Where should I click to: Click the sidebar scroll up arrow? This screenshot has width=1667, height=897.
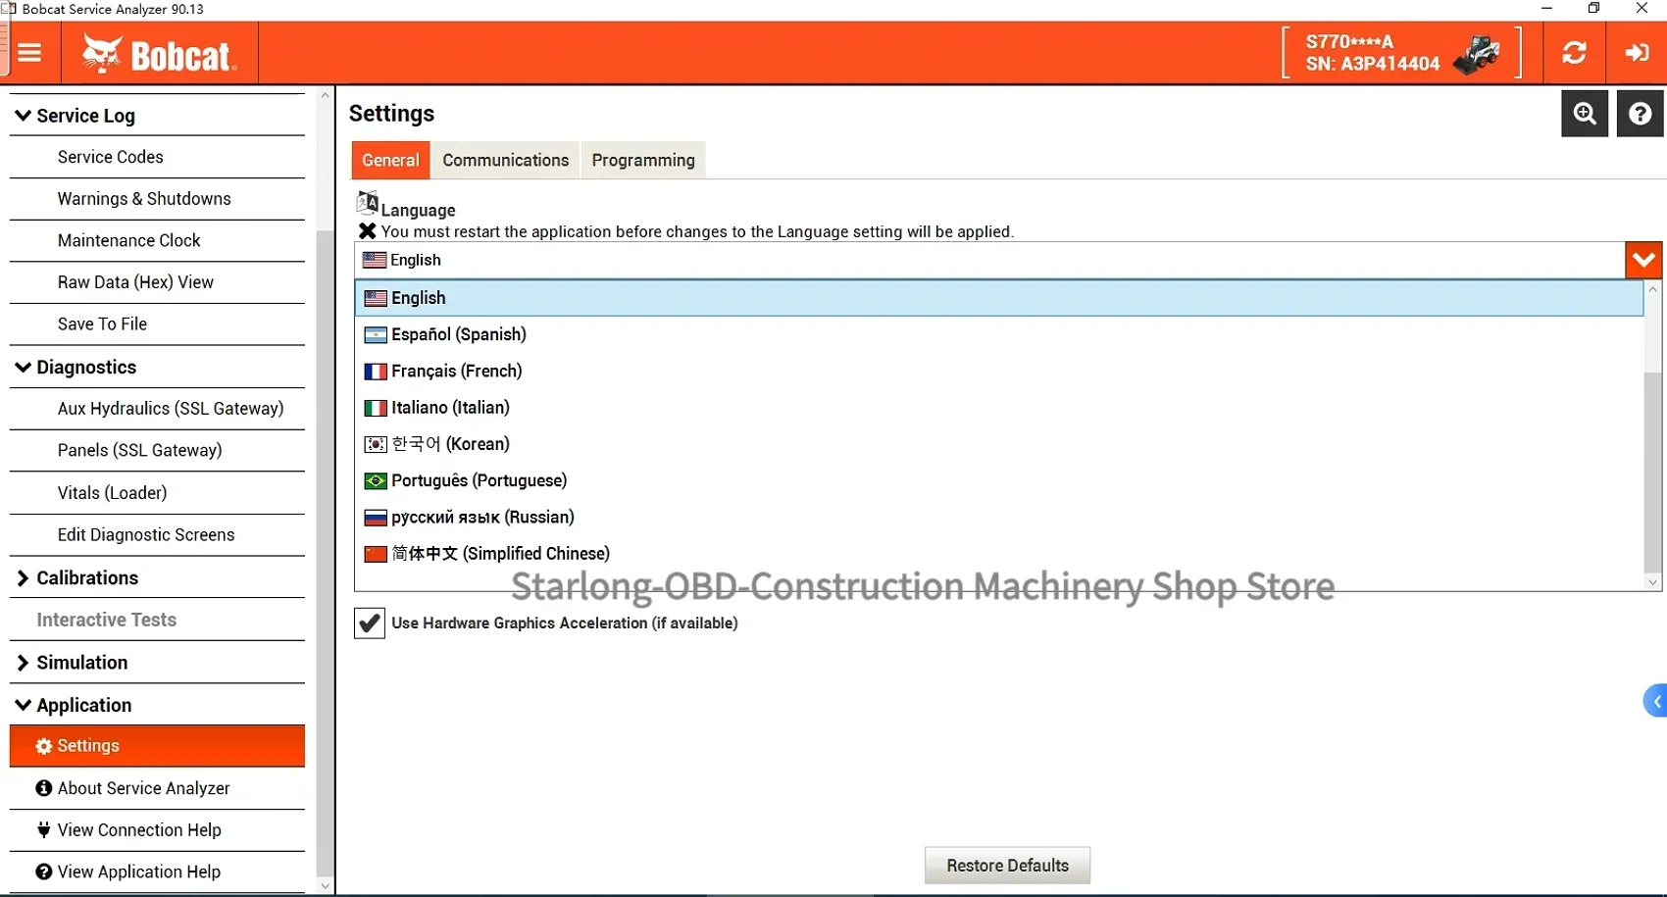pyautogui.click(x=326, y=96)
